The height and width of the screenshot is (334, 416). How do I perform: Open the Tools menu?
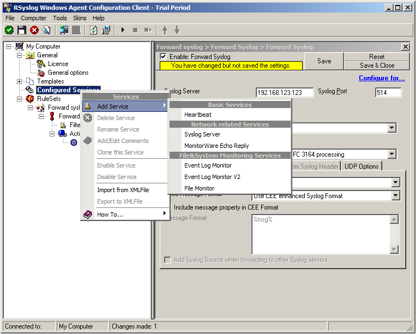(x=59, y=18)
